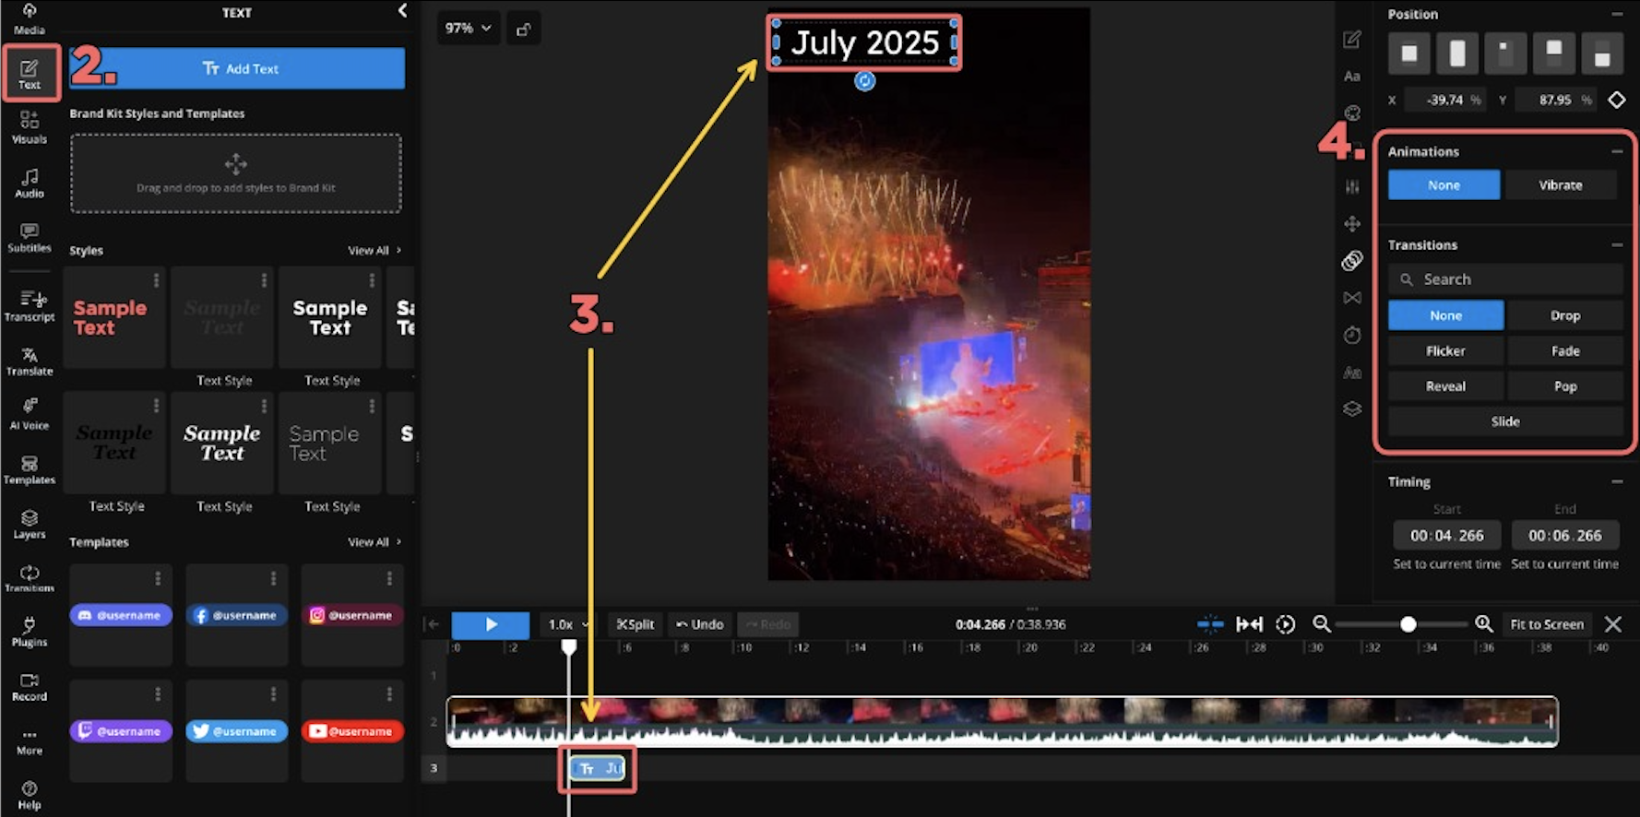Image resolution: width=1640 pixels, height=817 pixels.
Task: Open the Transitions sidebar panel
Action: (30, 578)
